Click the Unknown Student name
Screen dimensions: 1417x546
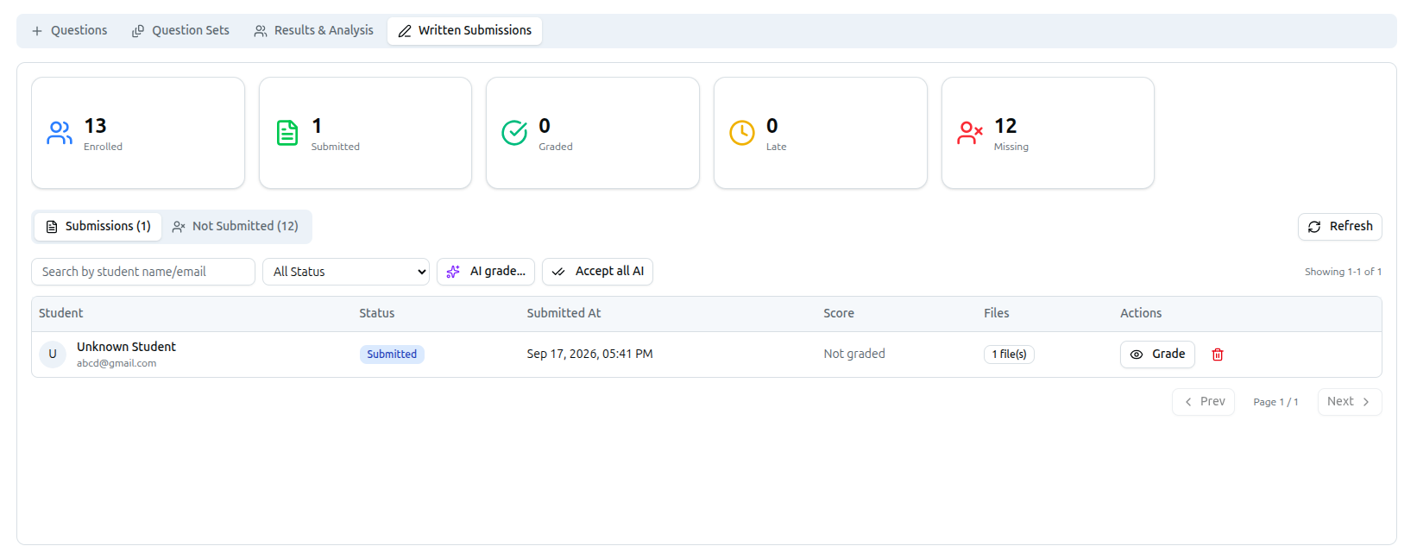pos(126,347)
